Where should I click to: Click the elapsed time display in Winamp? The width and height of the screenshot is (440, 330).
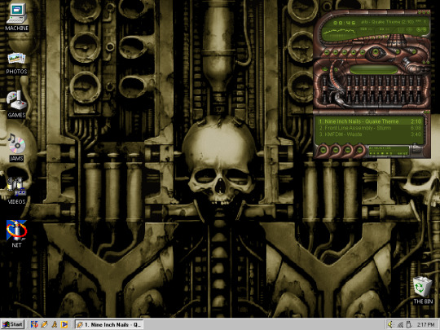345,23
